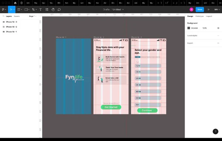Select the 65+ age option
222x141 pixels.
tap(148, 105)
